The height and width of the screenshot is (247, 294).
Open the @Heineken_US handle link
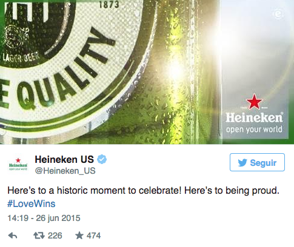(65, 171)
